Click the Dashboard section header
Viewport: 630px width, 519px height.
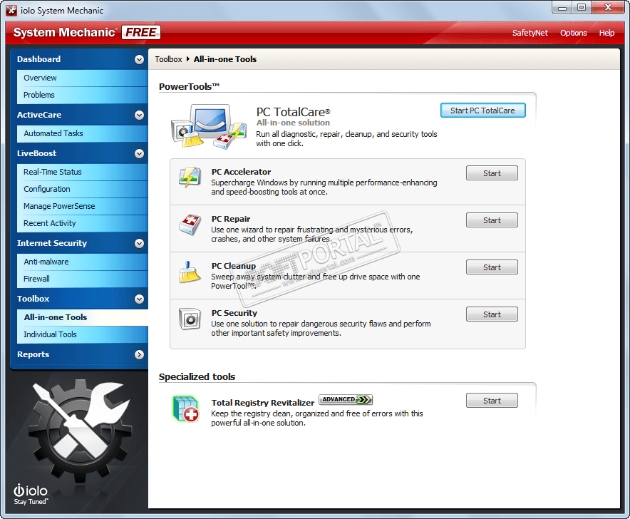point(39,59)
